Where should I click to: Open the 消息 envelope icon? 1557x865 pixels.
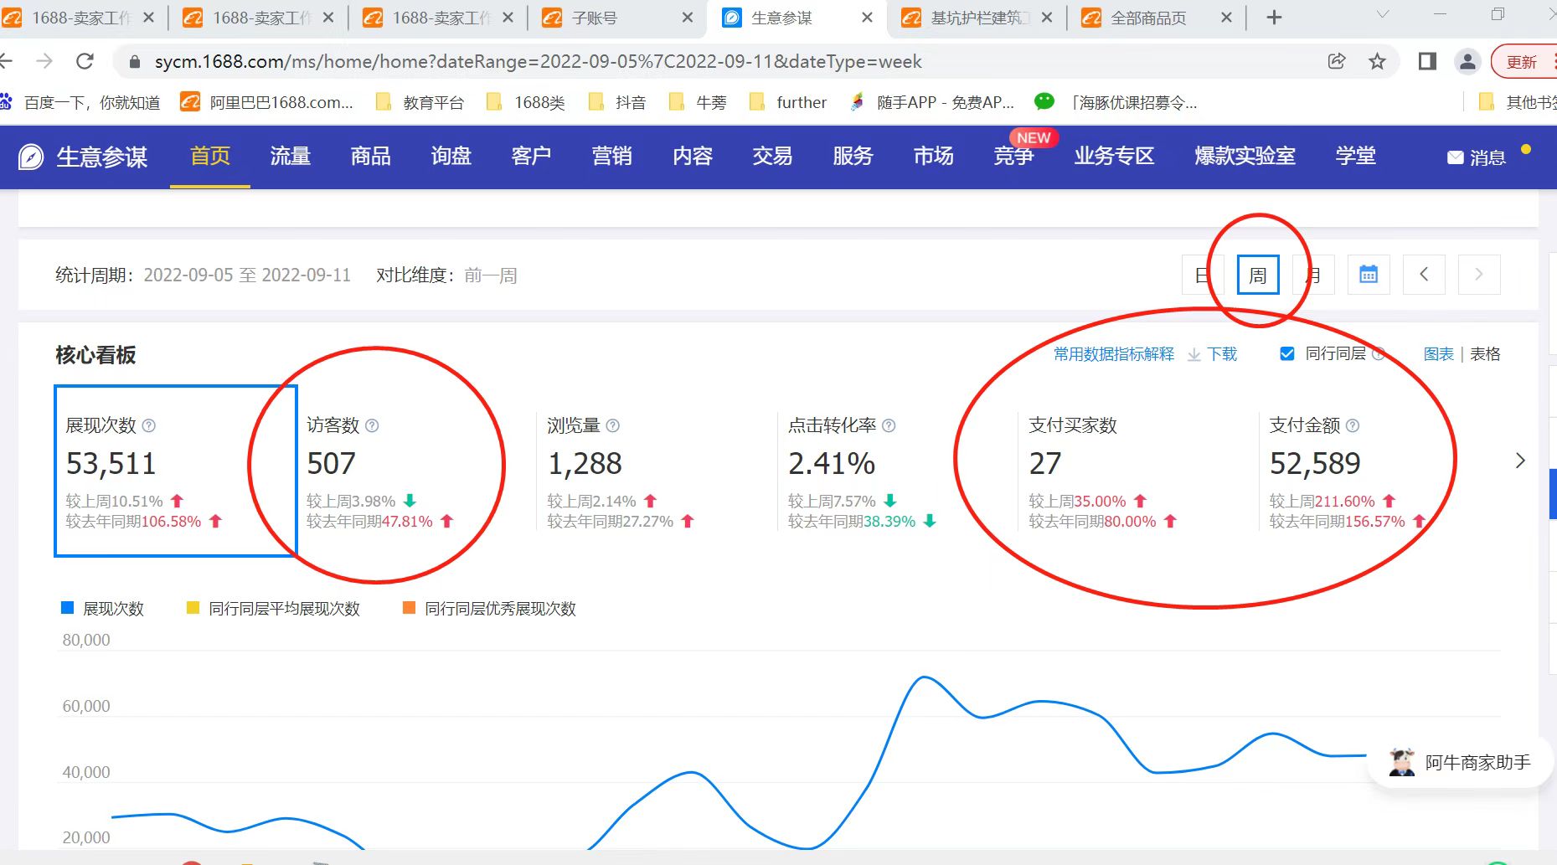pyautogui.click(x=1455, y=157)
